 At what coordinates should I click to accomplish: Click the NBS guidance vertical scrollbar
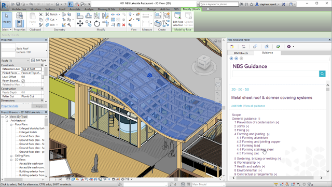click(328, 128)
